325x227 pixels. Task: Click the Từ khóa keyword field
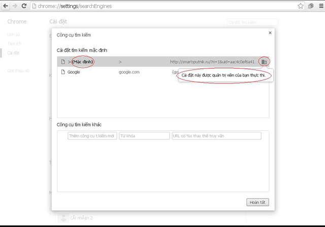coord(144,136)
